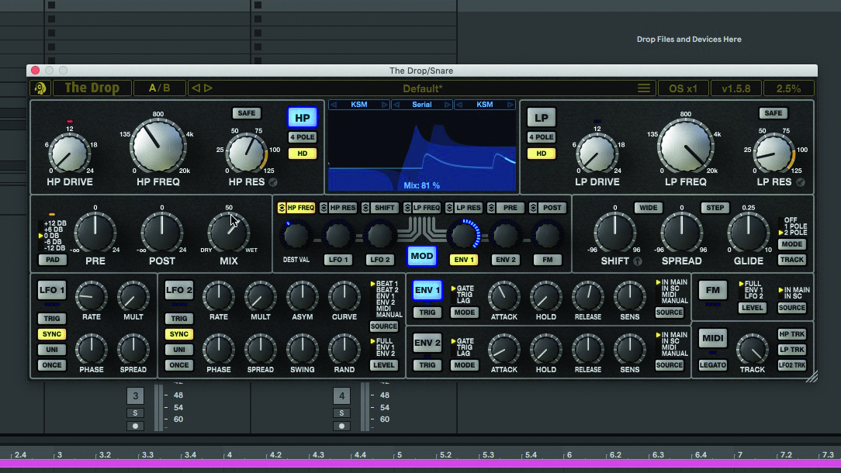Click SHIFT info icon

(637, 261)
